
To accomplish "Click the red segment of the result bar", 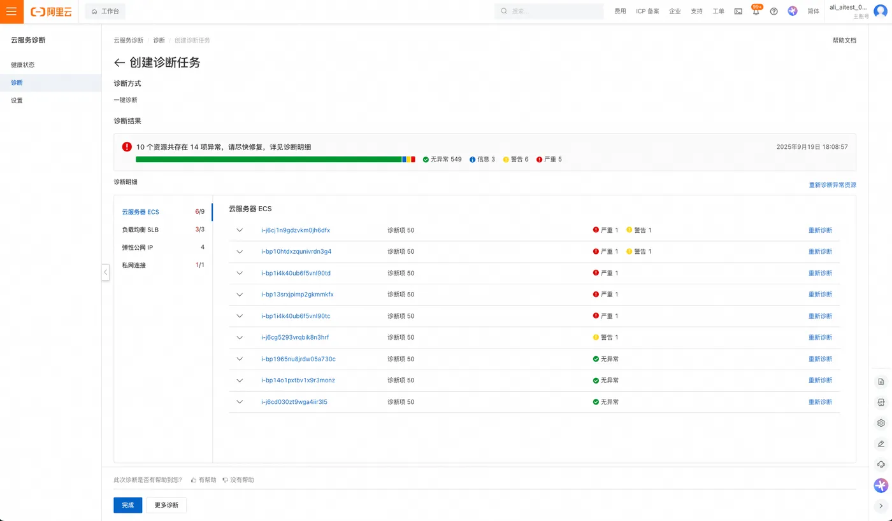I will [x=413, y=159].
